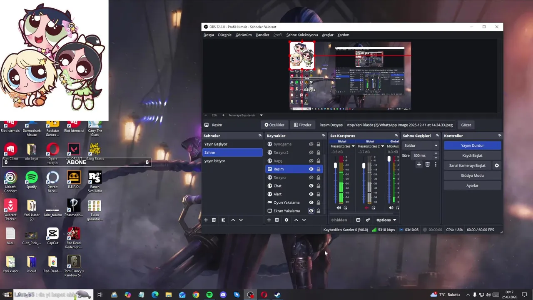Show the Tarayıcı 2 source

(x=311, y=152)
